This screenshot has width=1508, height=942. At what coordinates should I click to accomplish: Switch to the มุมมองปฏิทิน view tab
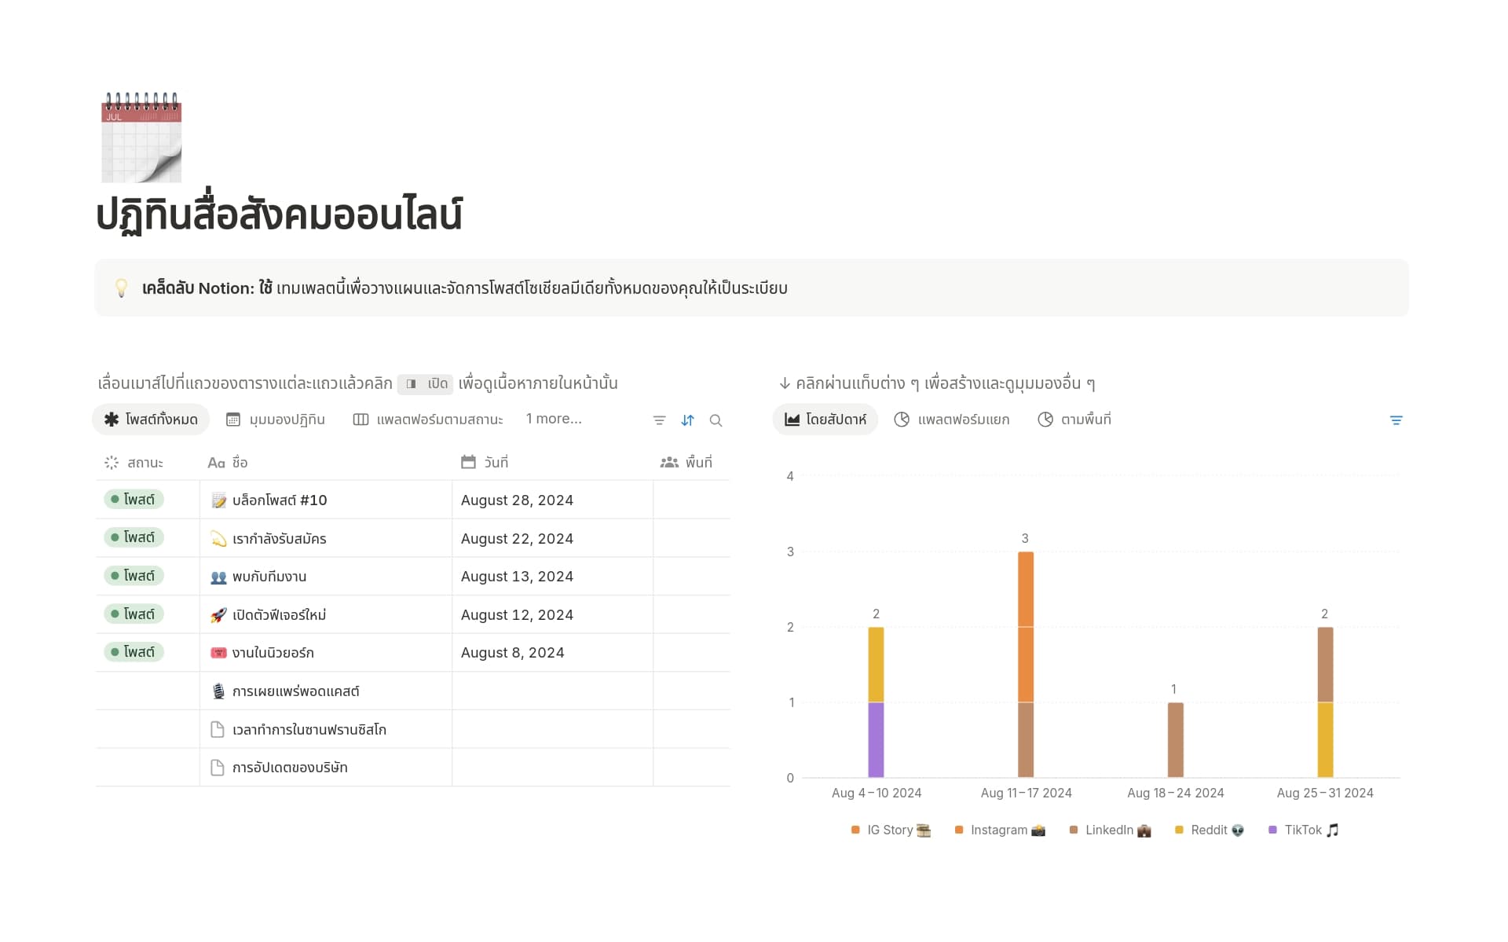(x=276, y=419)
